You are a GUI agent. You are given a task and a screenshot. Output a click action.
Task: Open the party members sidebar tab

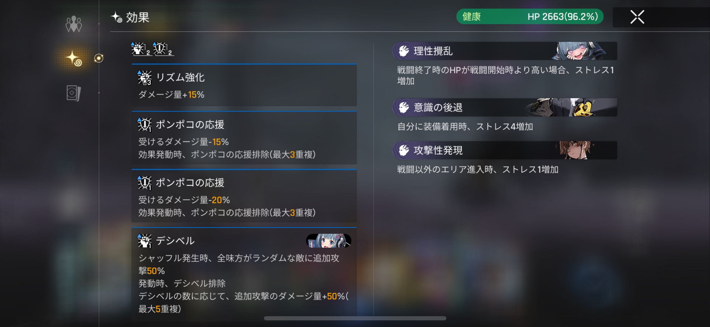74,24
